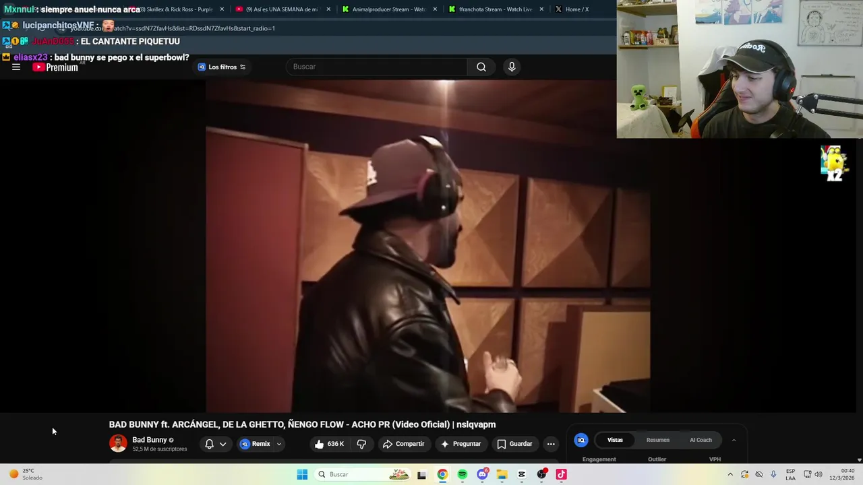The width and height of the screenshot is (863, 485).
Task: Open the volume speaker tray icon
Action: [819, 474]
